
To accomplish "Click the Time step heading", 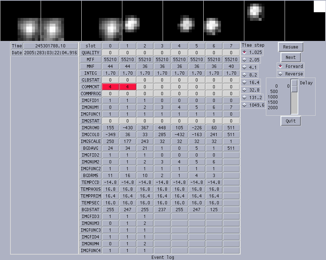I will (x=253, y=45).
